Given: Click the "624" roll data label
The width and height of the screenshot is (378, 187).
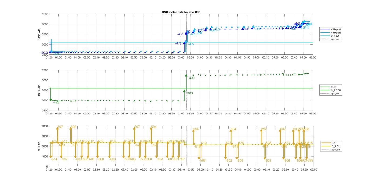Looking at the screenshot, I should click(x=241, y=143).
